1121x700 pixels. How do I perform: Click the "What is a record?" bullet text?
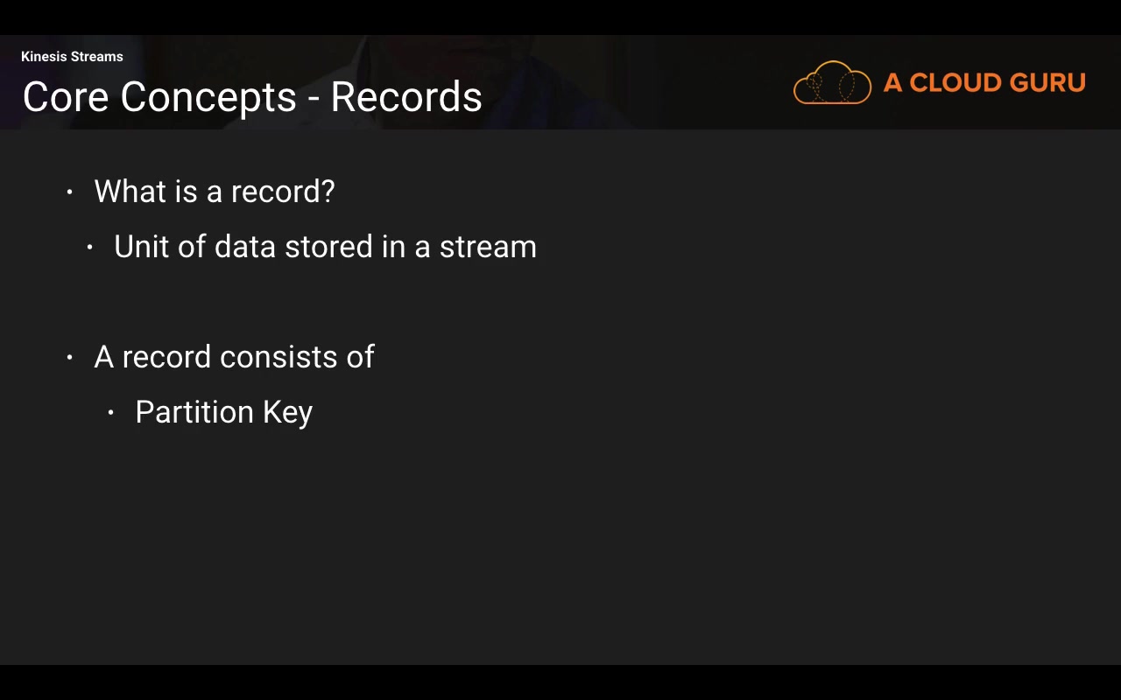click(x=215, y=192)
